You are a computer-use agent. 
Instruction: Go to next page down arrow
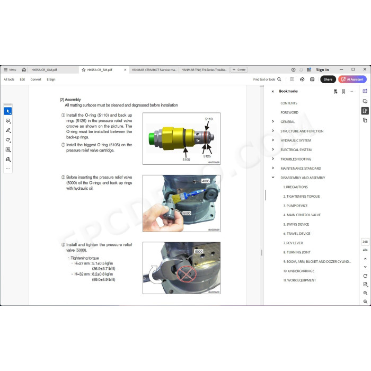365,267
